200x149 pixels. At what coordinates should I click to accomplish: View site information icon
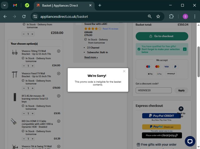point(35,16)
